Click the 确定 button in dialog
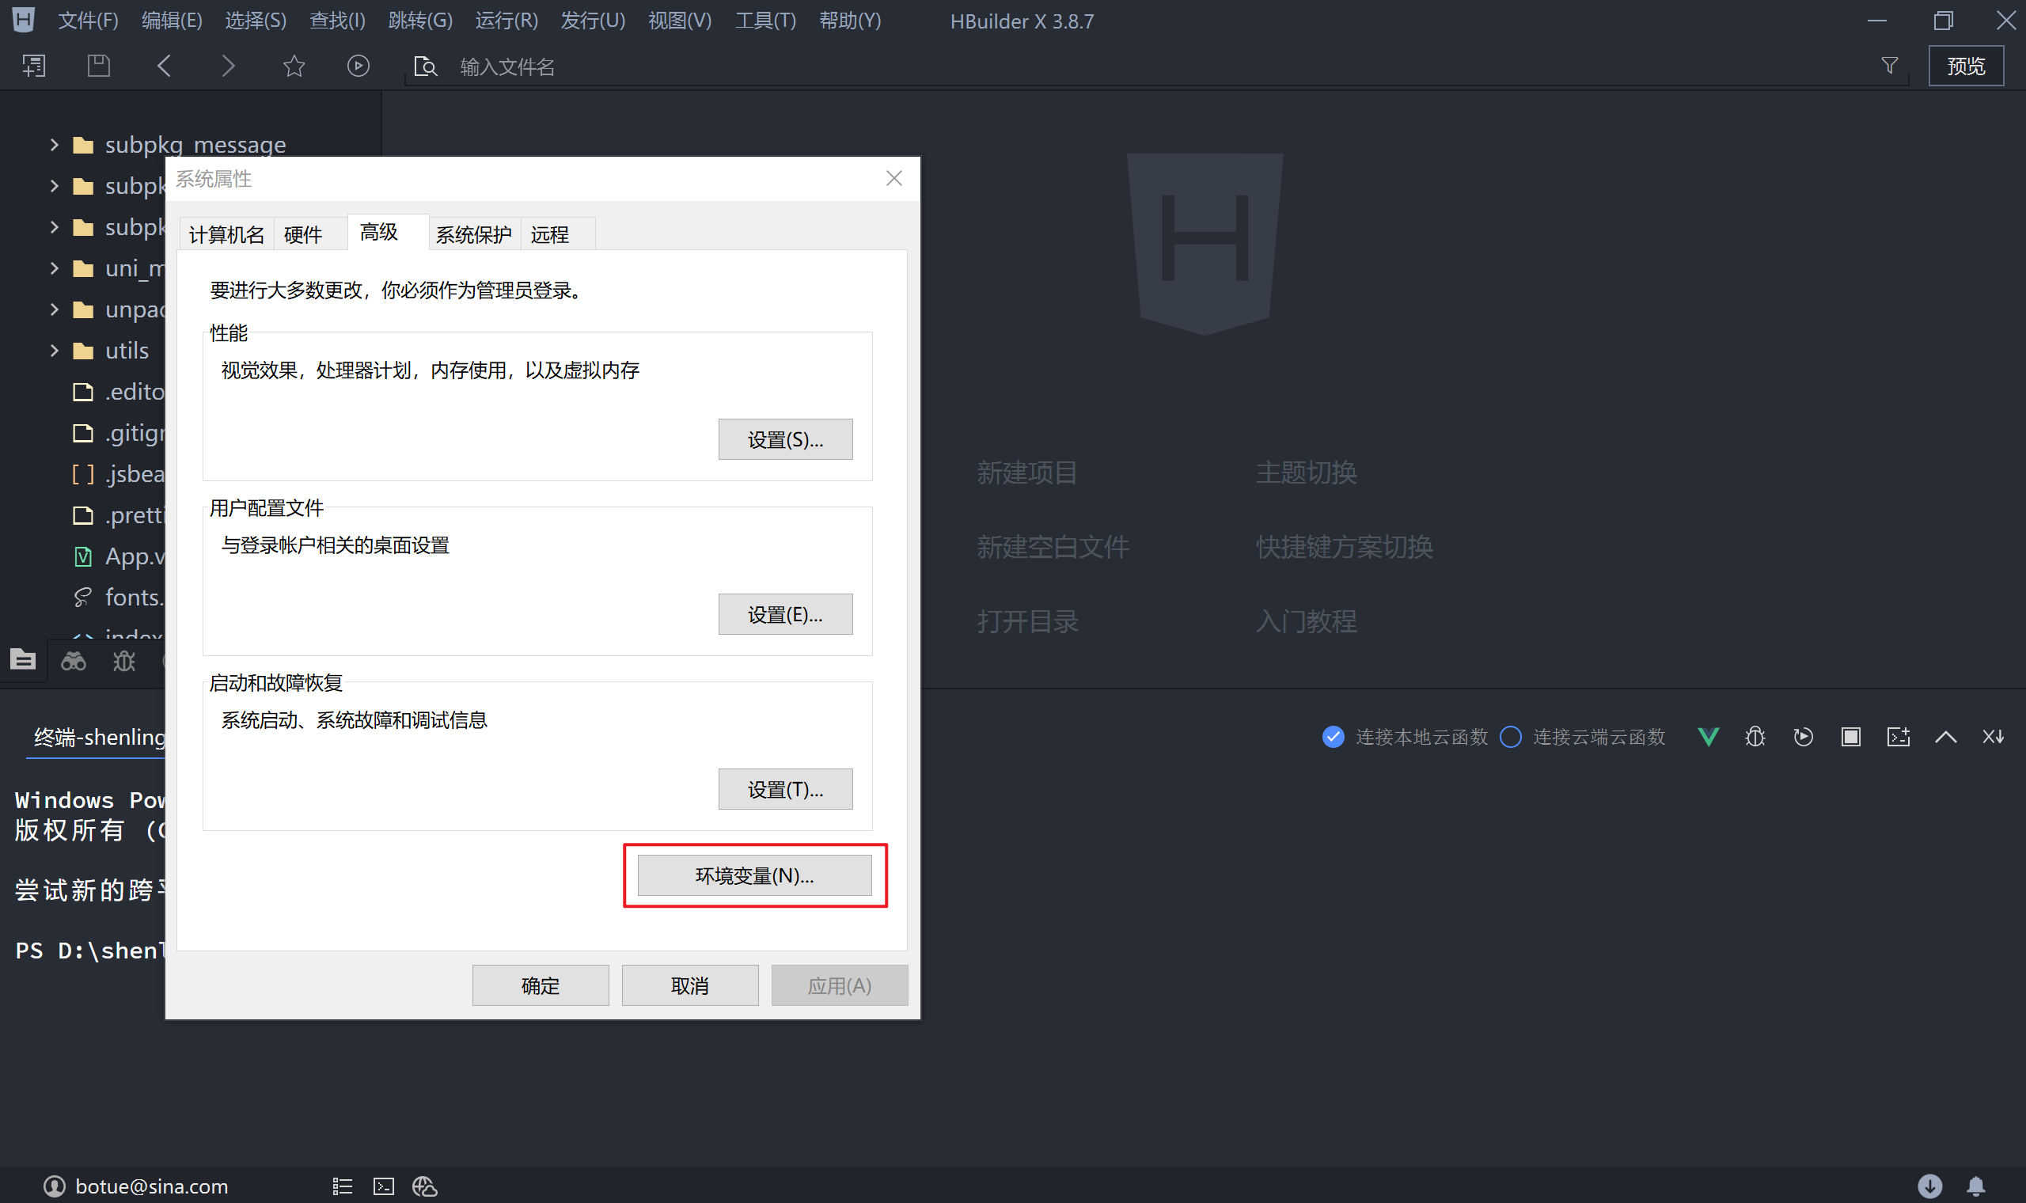 pos(540,985)
